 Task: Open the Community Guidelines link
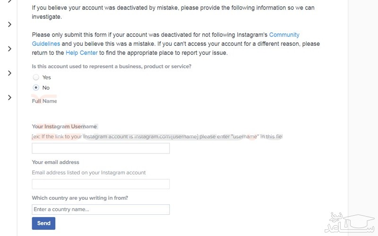tap(284, 35)
